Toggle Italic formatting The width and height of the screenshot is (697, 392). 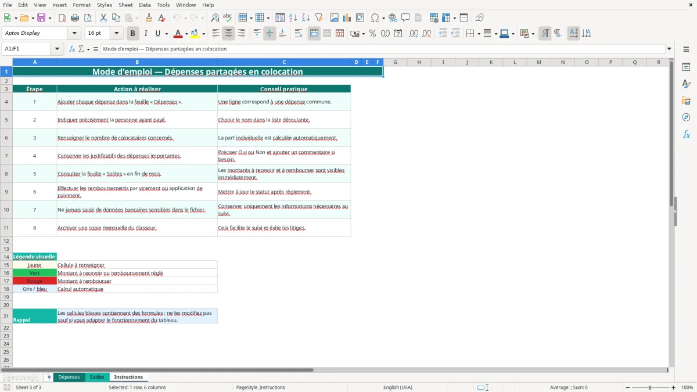coord(145,33)
